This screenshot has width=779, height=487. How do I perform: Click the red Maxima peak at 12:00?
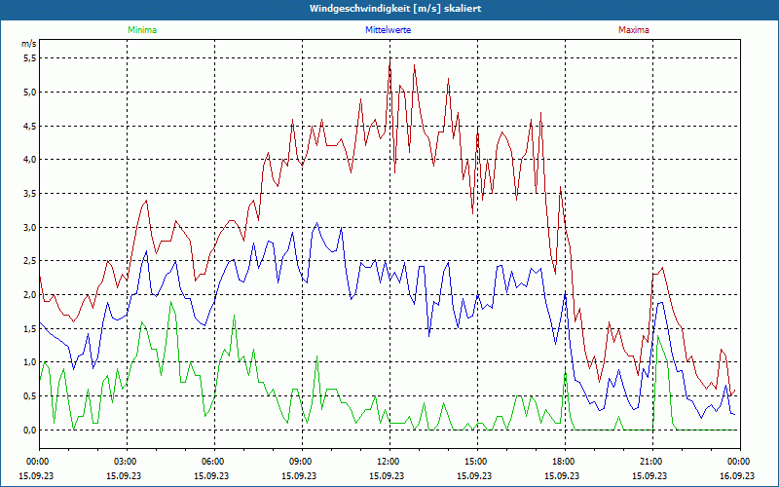[x=390, y=59]
